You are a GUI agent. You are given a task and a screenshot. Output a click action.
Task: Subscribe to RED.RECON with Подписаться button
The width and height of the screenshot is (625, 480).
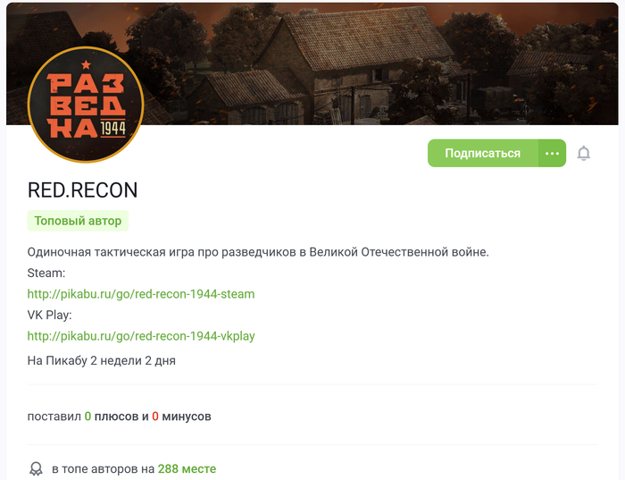(x=483, y=153)
